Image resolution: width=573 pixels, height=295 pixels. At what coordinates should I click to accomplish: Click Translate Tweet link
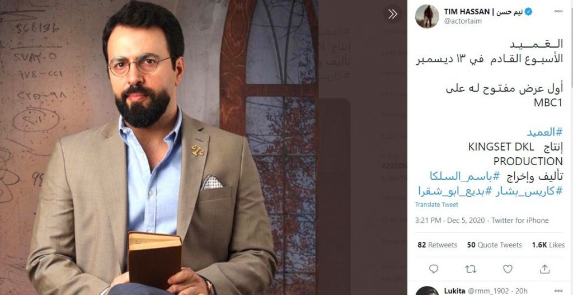click(x=436, y=205)
